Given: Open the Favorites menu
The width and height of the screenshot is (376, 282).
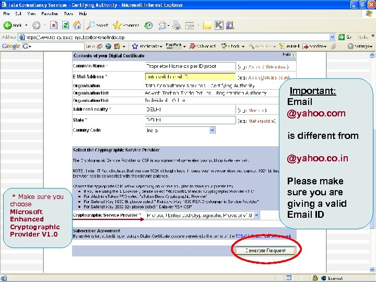Looking at the screenshot, I should click(x=50, y=14).
